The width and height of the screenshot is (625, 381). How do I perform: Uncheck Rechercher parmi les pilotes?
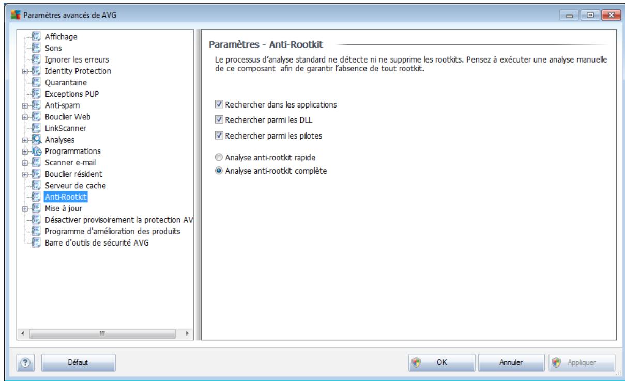point(219,135)
